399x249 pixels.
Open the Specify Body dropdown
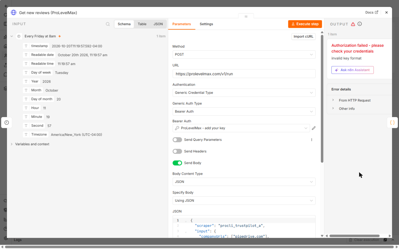(x=244, y=201)
